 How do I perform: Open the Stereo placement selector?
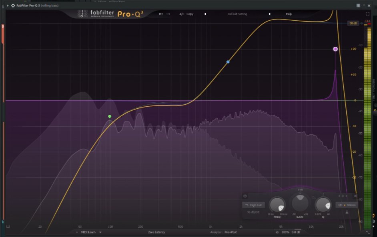pyautogui.click(x=347, y=205)
